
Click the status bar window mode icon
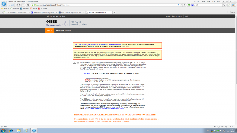coord(219,126)
